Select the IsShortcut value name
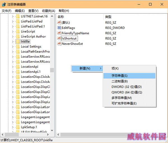 coord(69,38)
